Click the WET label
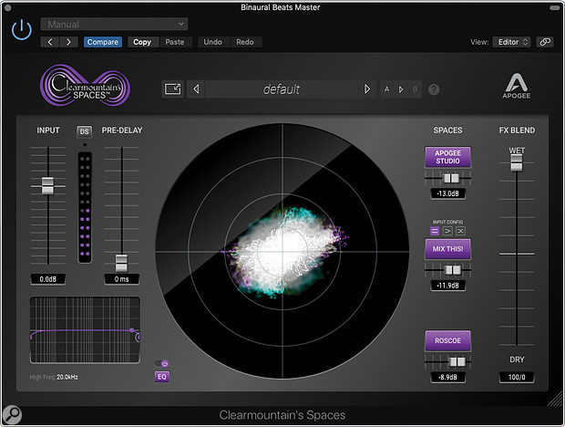This screenshot has width=565, height=427. (517, 151)
